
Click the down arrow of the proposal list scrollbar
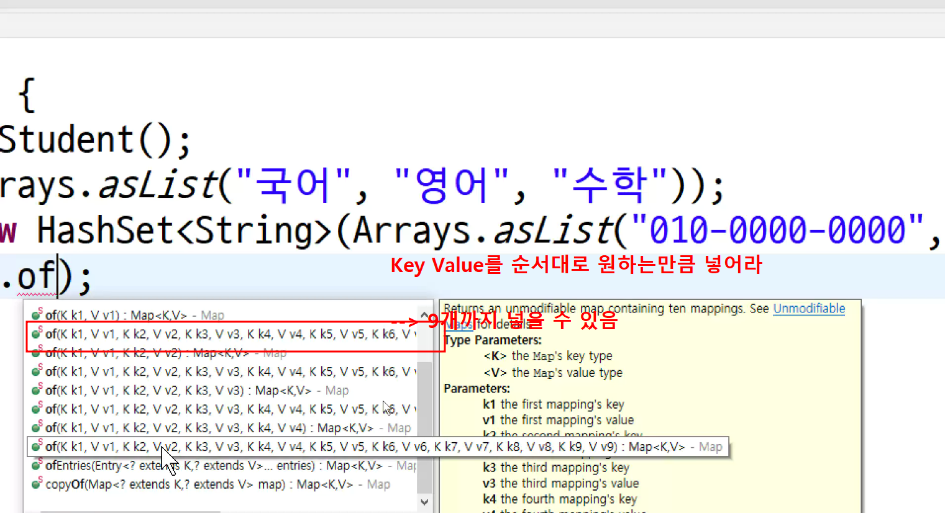[x=424, y=502]
